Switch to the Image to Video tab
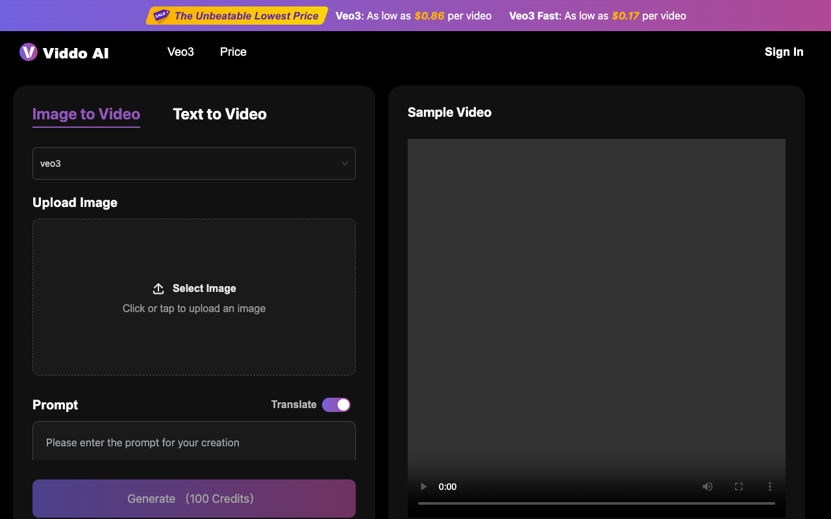The height and width of the screenshot is (519, 831). tap(86, 114)
